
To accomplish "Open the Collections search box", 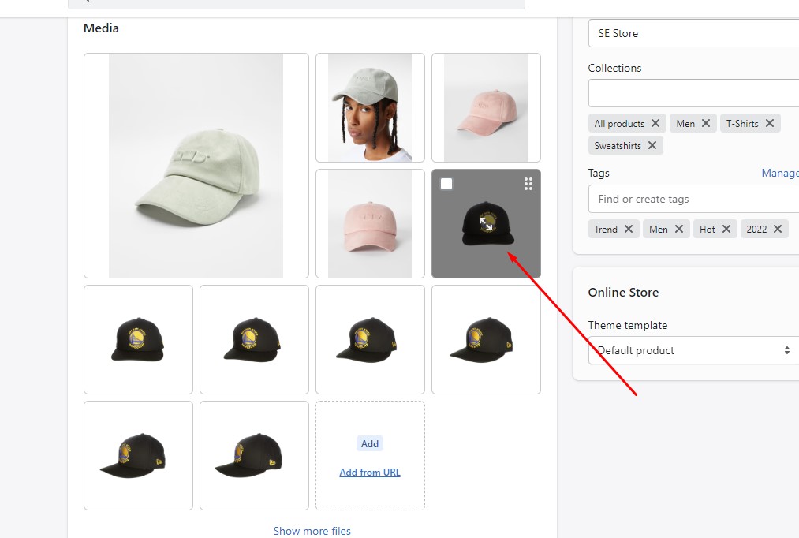I will (693, 93).
